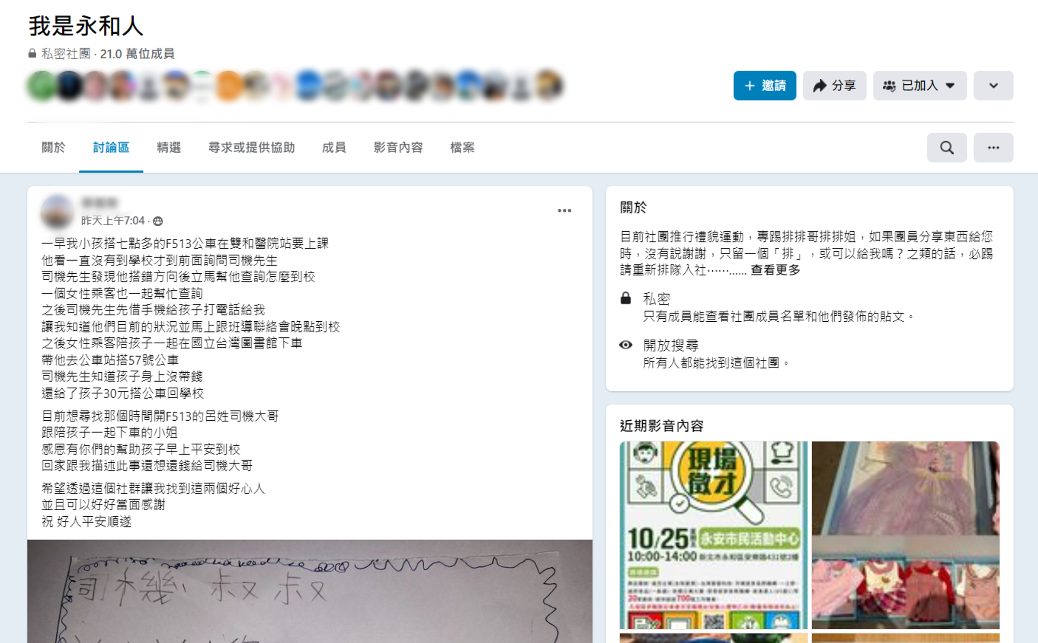Click the eye icon beside 開放搜尋
This screenshot has height=643, width=1038.
[x=625, y=345]
